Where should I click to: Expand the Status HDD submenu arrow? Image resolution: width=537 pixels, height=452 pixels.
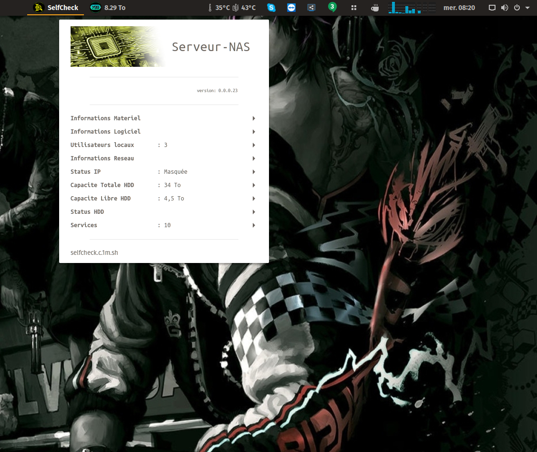[x=254, y=212]
